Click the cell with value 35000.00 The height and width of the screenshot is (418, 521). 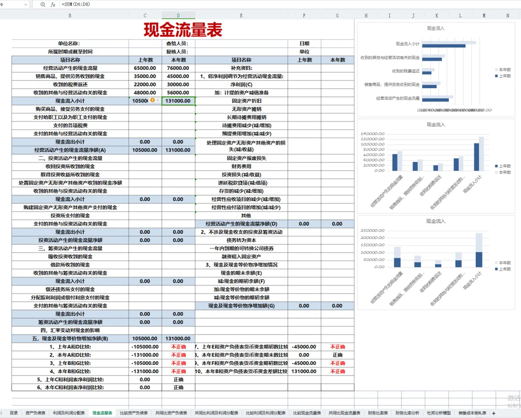click(x=145, y=76)
